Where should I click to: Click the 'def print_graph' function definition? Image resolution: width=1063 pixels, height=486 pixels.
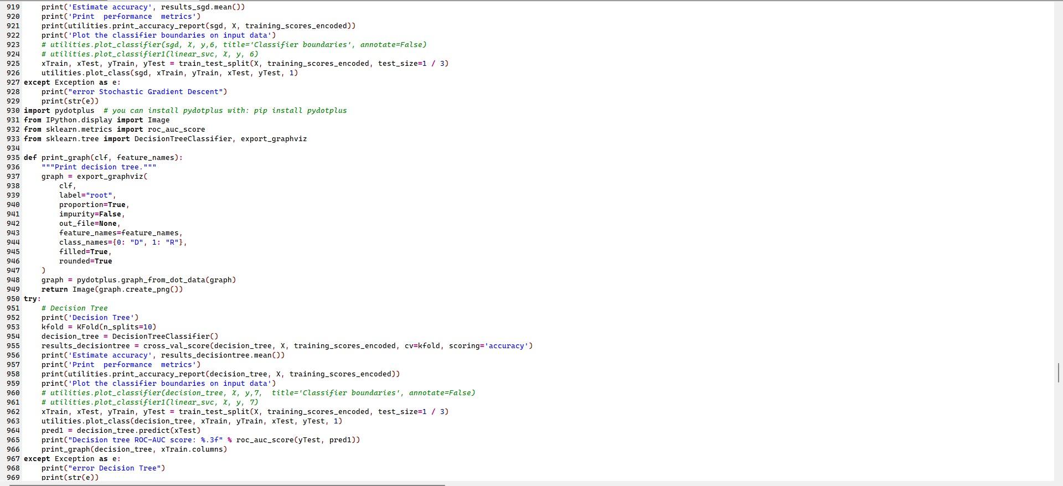(x=104, y=158)
